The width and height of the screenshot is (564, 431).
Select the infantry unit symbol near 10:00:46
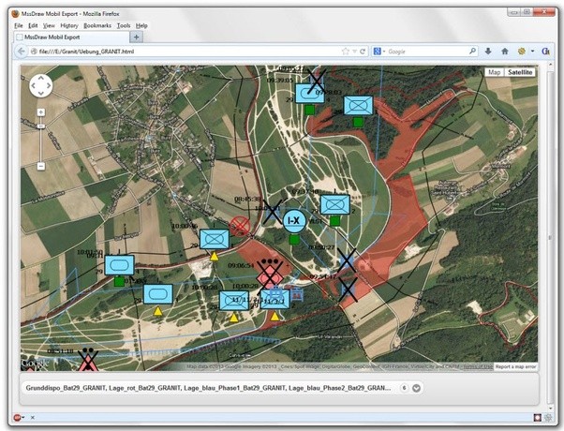coord(215,239)
